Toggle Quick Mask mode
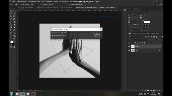The width and height of the screenshot is (172, 96). (x=11, y=47)
